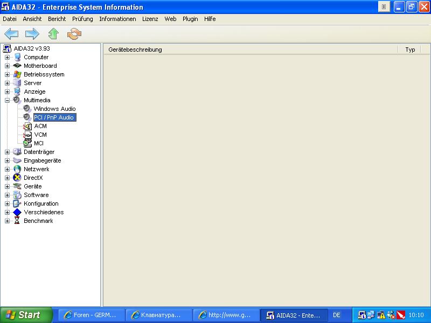Screen dimensions: 431x323
Task: Click the Netzwerk globe icon
Action: [17, 169]
